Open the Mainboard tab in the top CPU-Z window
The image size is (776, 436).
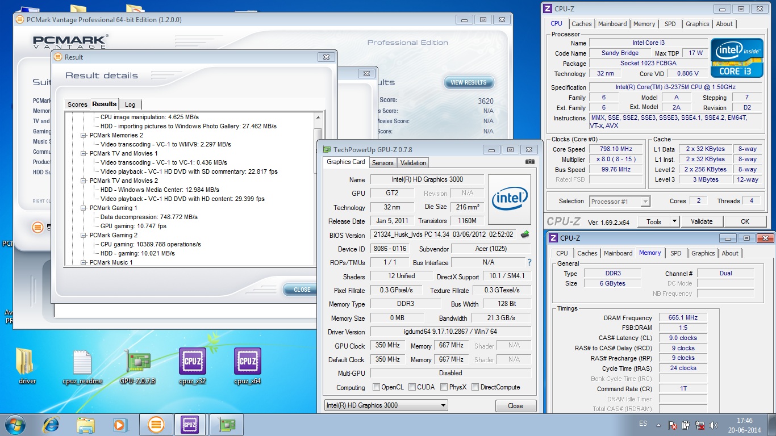click(x=612, y=24)
